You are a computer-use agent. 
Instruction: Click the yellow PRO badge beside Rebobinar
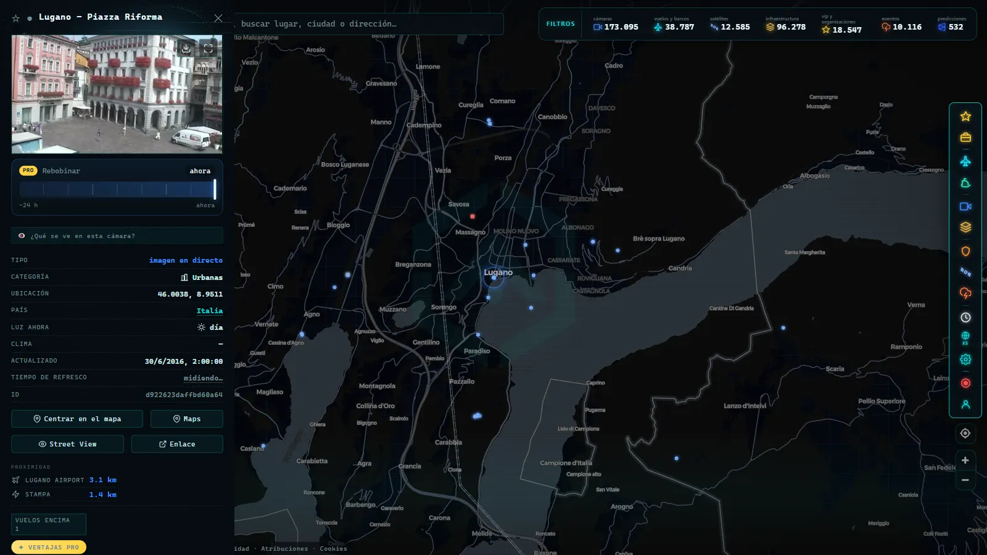[x=28, y=171]
